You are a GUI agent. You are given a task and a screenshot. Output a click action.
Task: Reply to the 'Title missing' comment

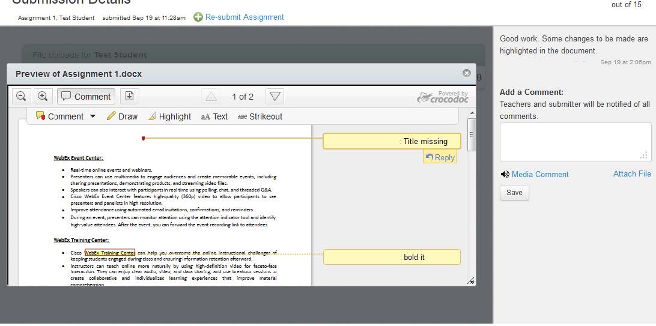(x=440, y=157)
